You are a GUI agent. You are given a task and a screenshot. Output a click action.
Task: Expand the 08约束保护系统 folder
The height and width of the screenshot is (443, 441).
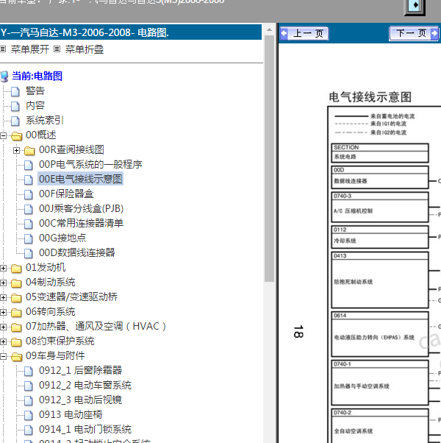[3, 341]
